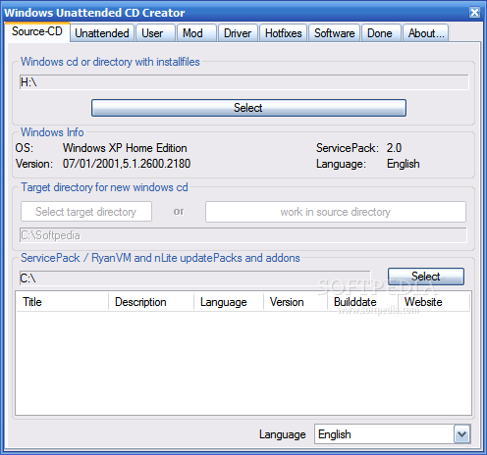Go to the User tab
The height and width of the screenshot is (455, 487).
point(155,33)
